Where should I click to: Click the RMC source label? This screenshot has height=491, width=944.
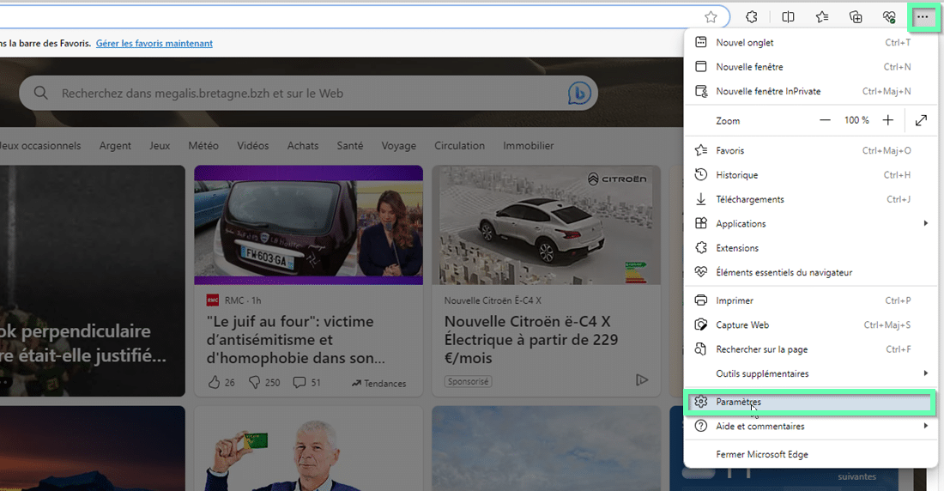coord(234,300)
